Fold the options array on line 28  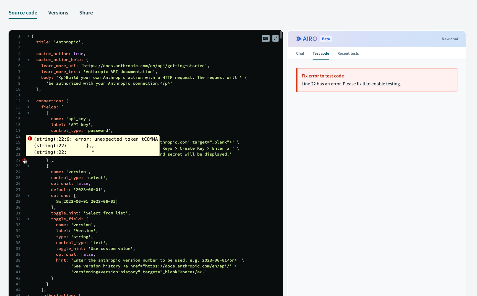[29, 195]
